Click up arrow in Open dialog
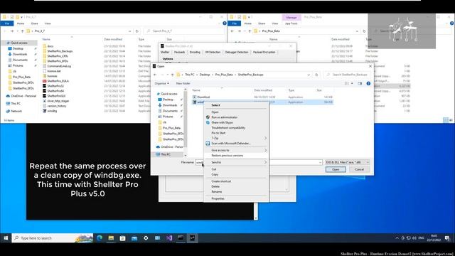The image size is (455, 256). pyautogui.click(x=172, y=75)
